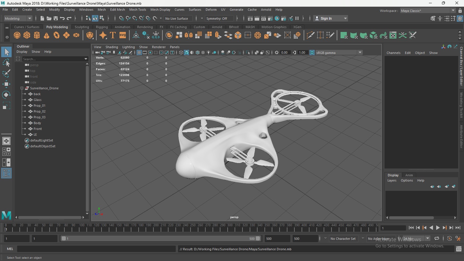Click the polygon Type (T) tool icon
Image resolution: width=464 pixels, height=261 pixels.
[113, 35]
